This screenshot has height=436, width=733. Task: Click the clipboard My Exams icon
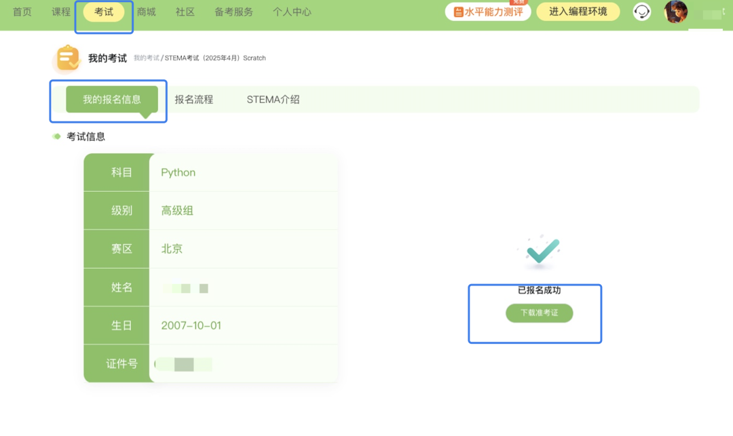tap(68, 58)
